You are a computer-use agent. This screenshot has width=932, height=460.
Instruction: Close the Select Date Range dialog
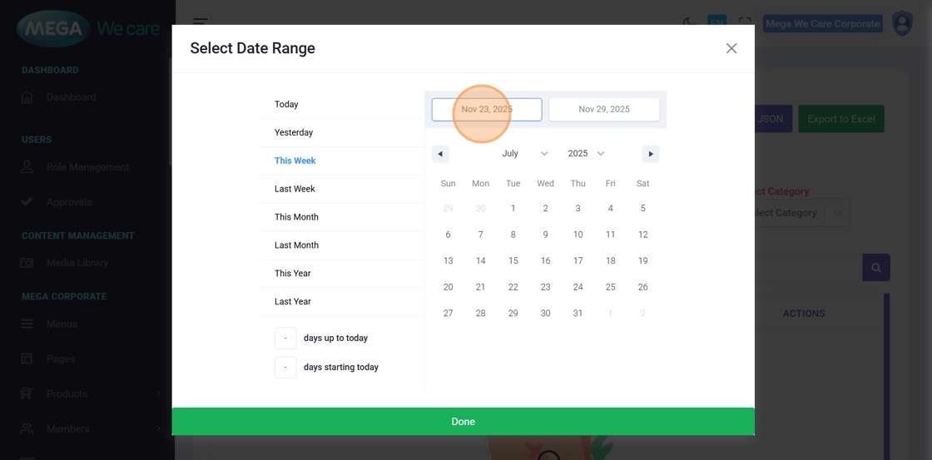tap(731, 48)
